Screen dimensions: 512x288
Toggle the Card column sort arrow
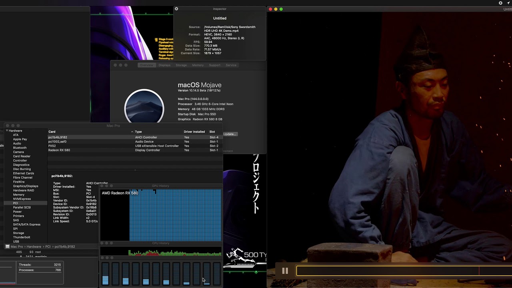coord(132,132)
